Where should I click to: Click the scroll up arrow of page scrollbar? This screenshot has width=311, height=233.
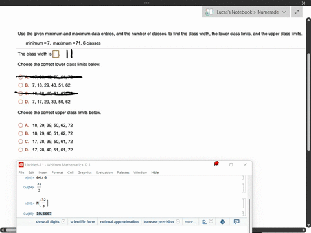tap(308, 20)
